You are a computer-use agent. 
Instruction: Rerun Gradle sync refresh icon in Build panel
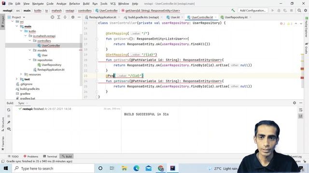click(x=9, y=110)
